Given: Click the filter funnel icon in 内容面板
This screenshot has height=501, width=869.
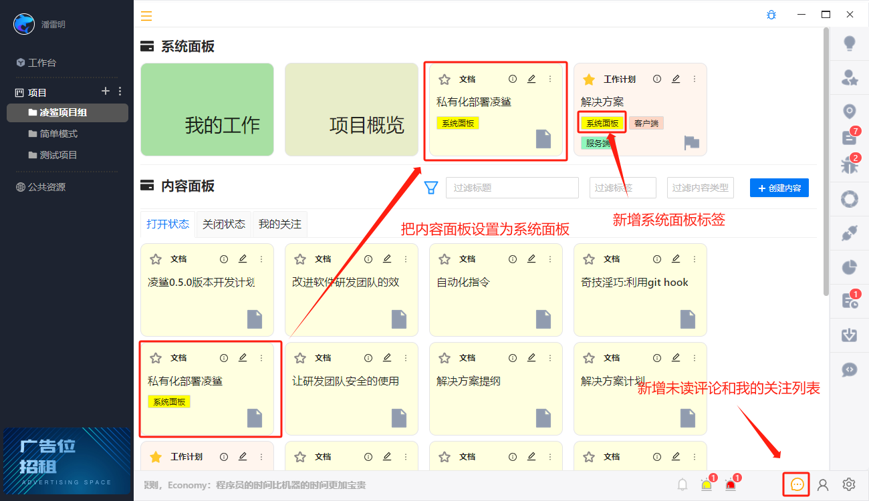Looking at the screenshot, I should click(431, 188).
